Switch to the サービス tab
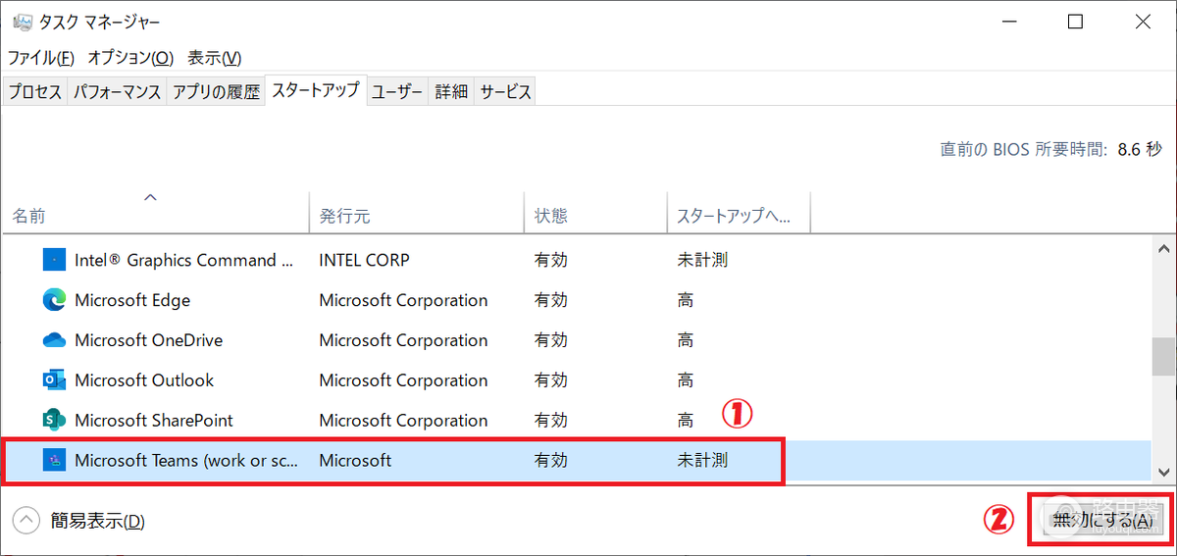Viewport: 1177px width, 556px height. click(505, 91)
